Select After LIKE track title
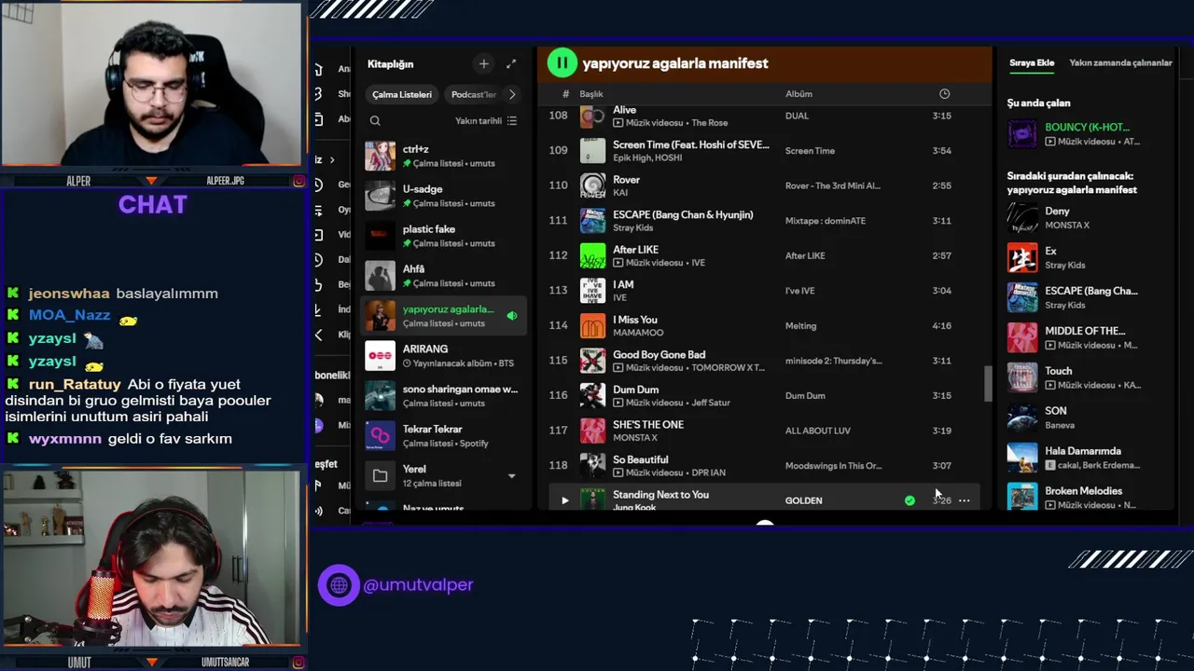The width and height of the screenshot is (1194, 671). click(x=635, y=250)
